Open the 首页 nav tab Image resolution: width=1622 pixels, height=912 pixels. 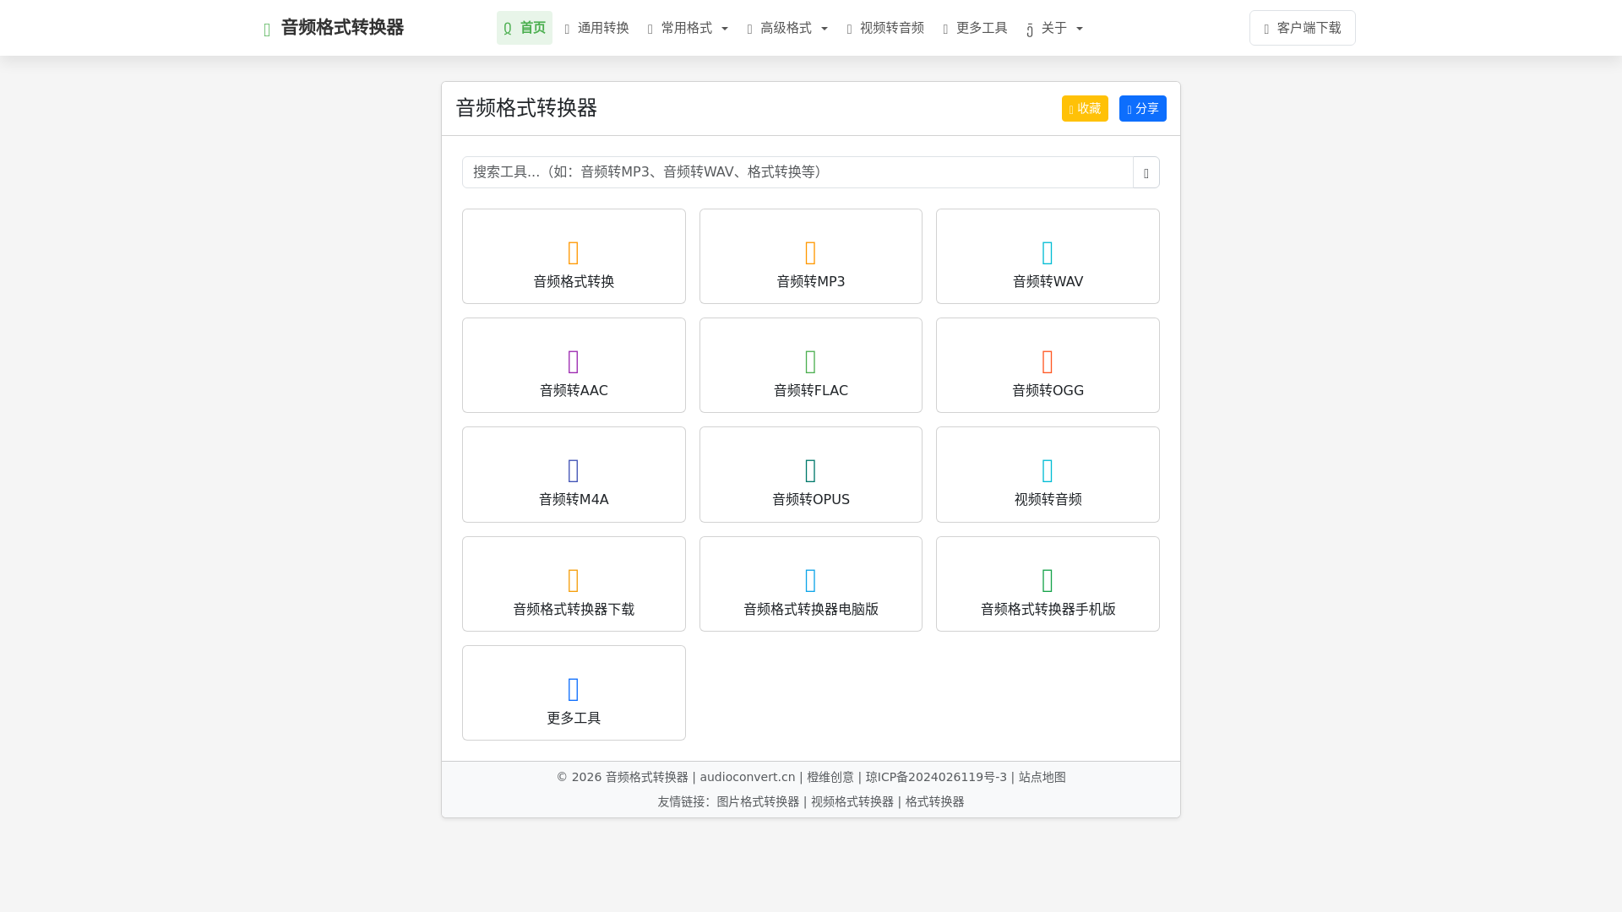(x=525, y=28)
